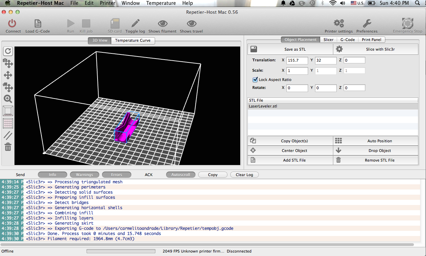Click the Scale X field

coord(297,71)
